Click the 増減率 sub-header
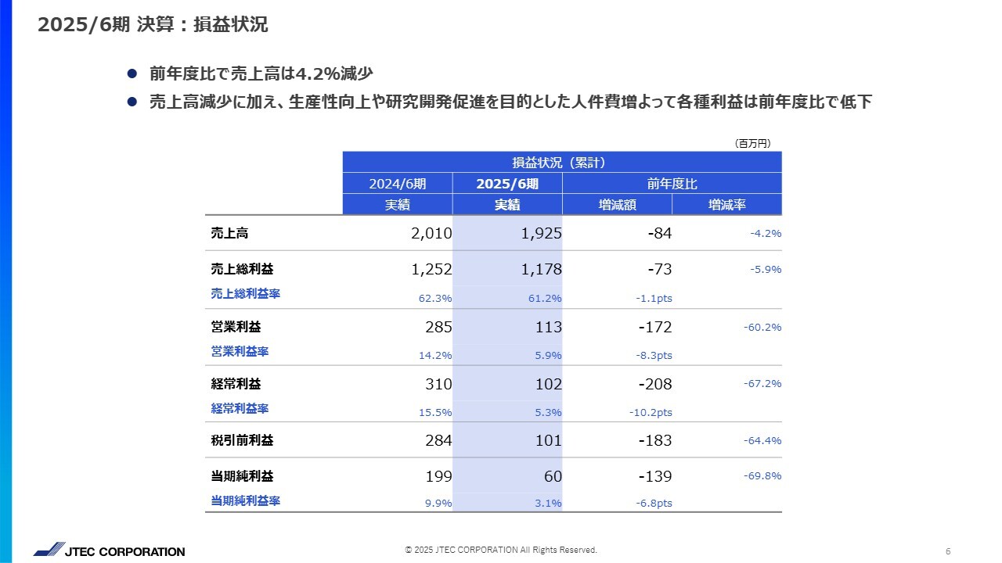This screenshot has height=563, width=1002. coord(727,205)
